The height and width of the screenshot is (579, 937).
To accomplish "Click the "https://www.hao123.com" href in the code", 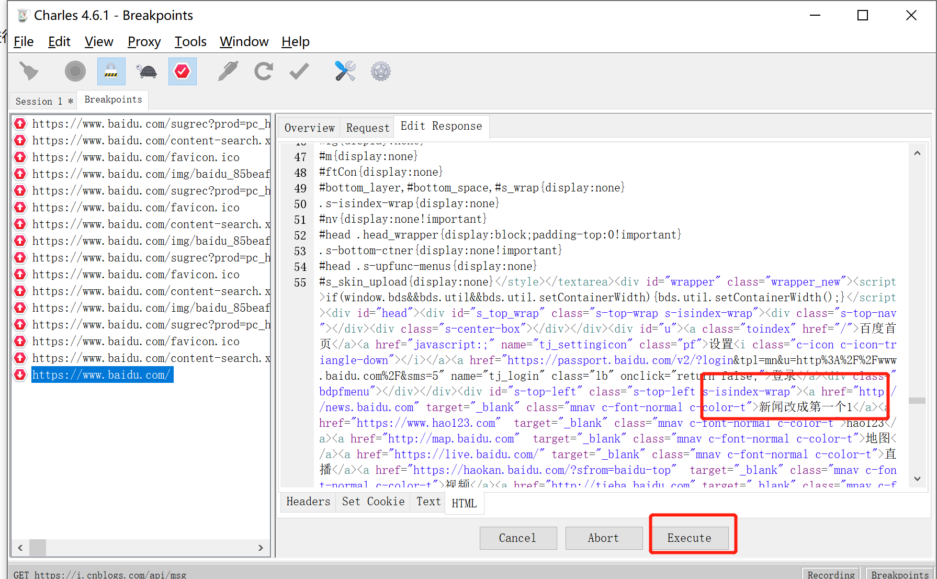I will coord(426,423).
